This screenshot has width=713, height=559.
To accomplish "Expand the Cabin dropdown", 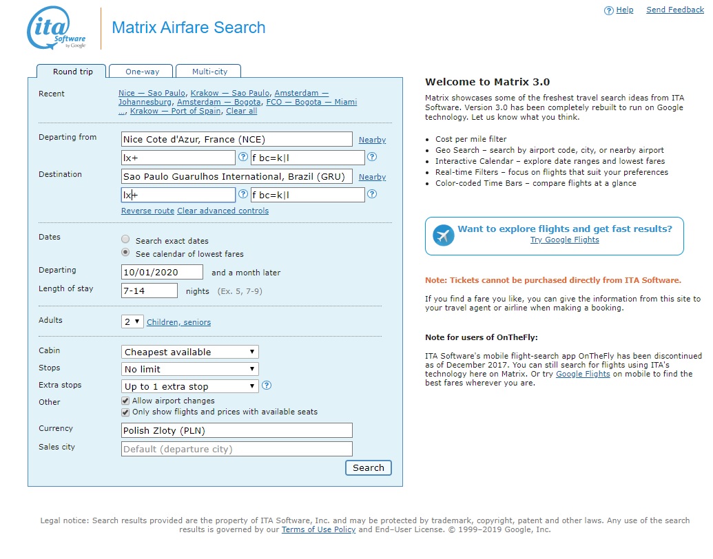I will [x=189, y=352].
